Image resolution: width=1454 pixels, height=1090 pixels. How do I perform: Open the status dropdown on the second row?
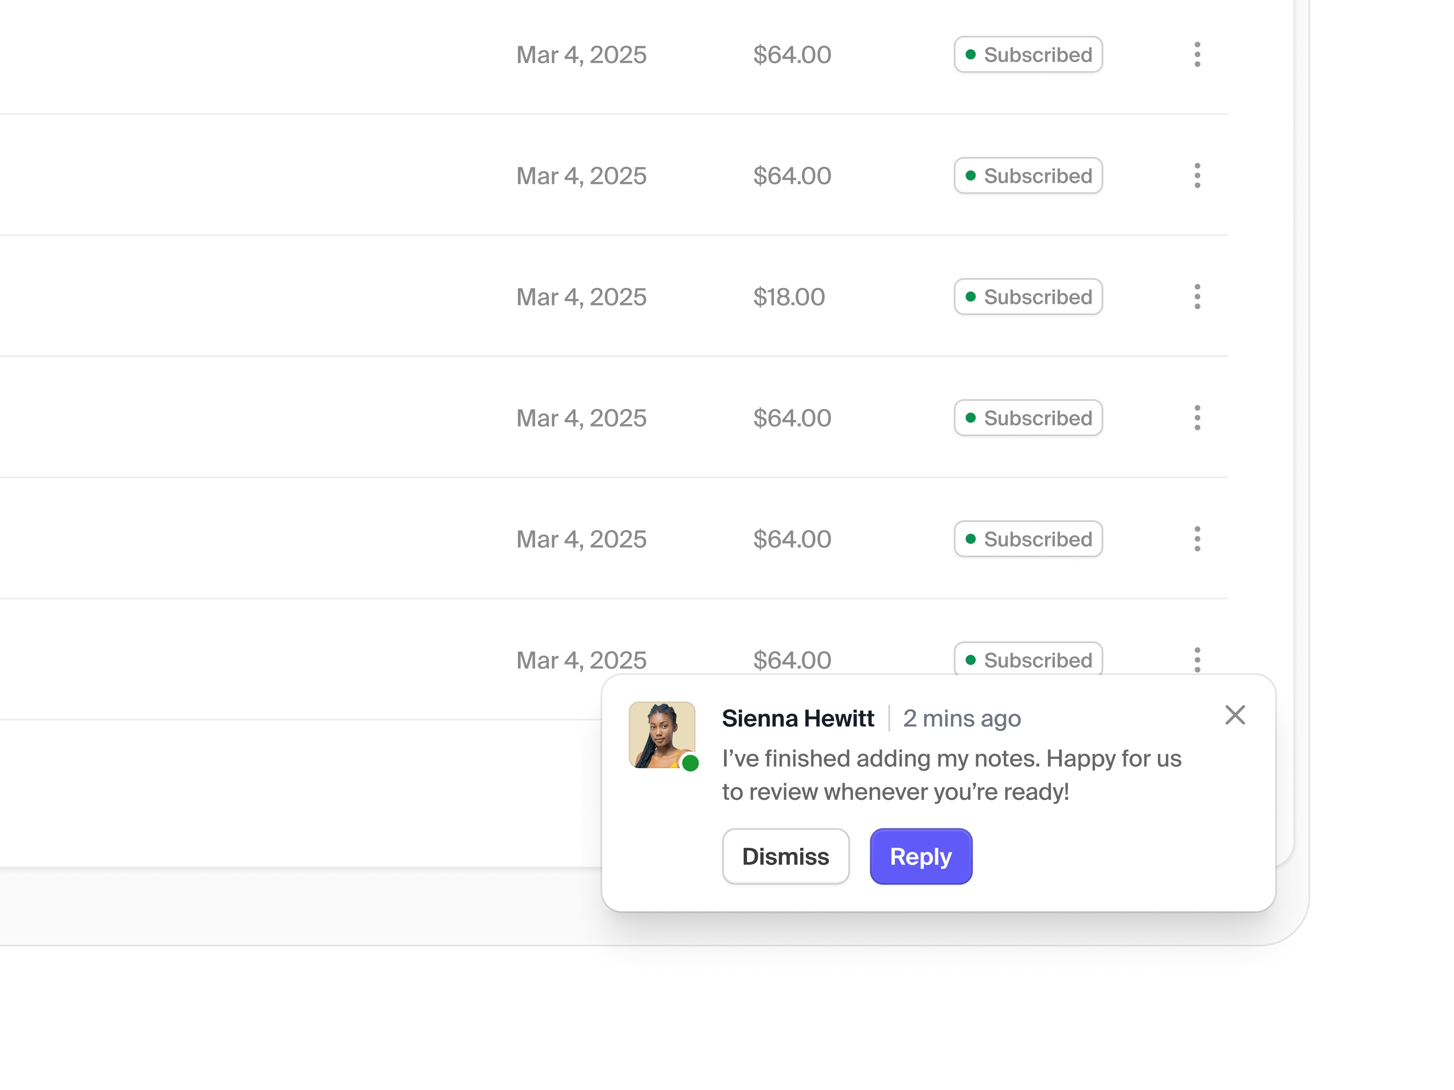click(1028, 176)
